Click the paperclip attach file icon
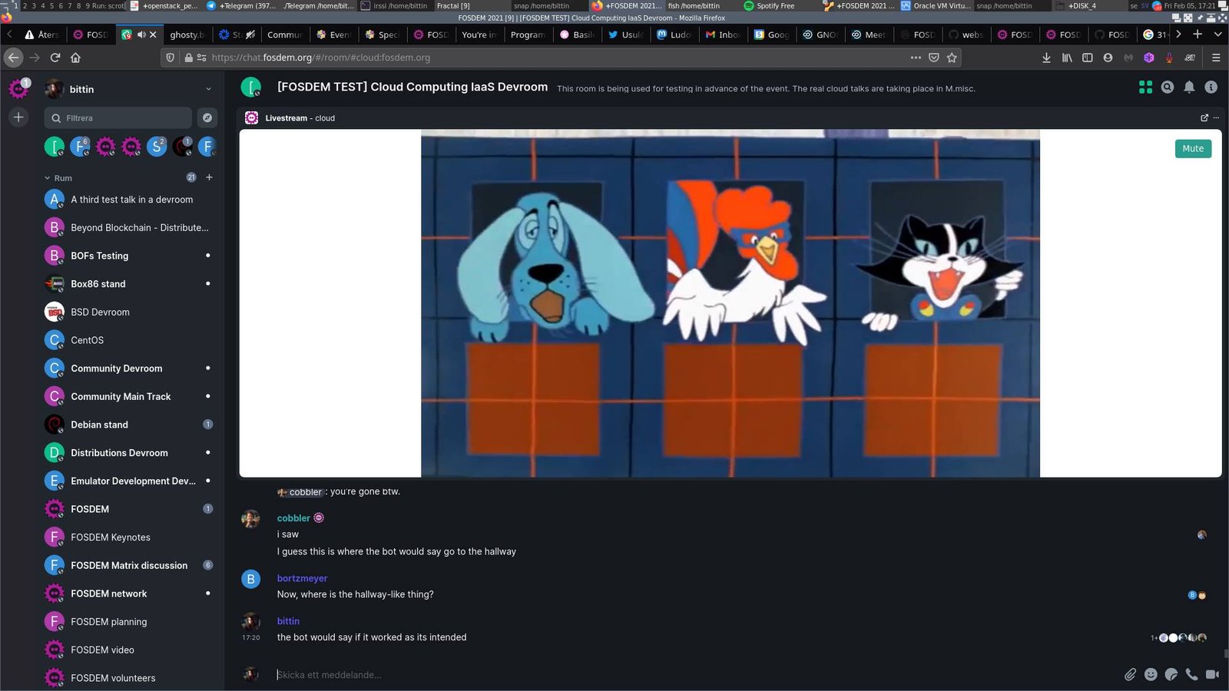 pos(1130,674)
